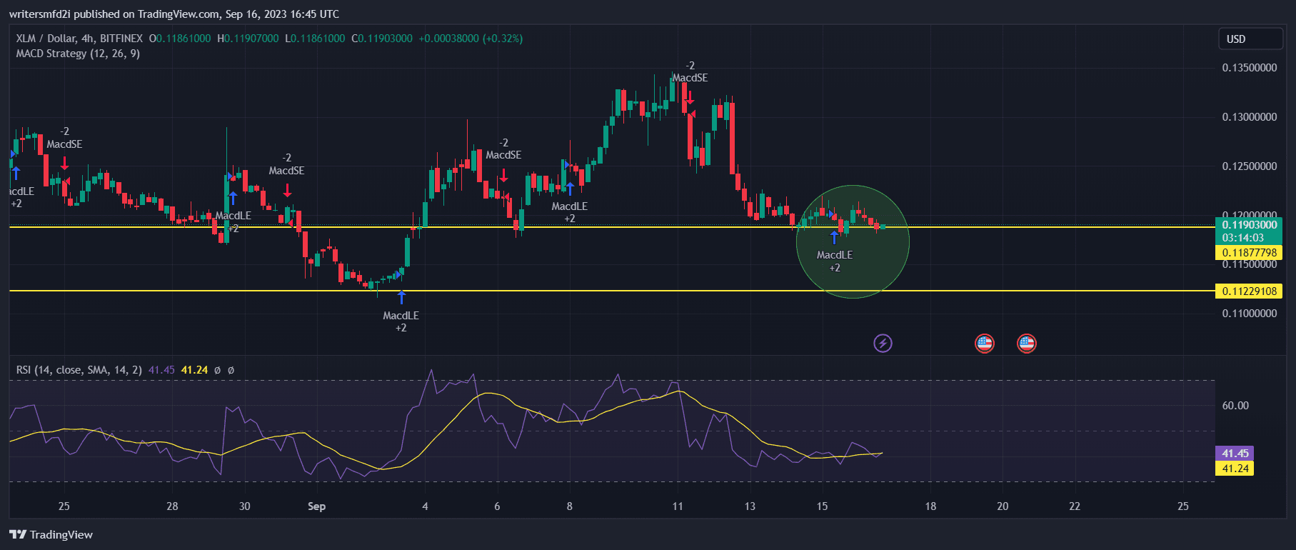Click the rightmost US flag event icon
The height and width of the screenshot is (550, 1296).
(x=1026, y=344)
